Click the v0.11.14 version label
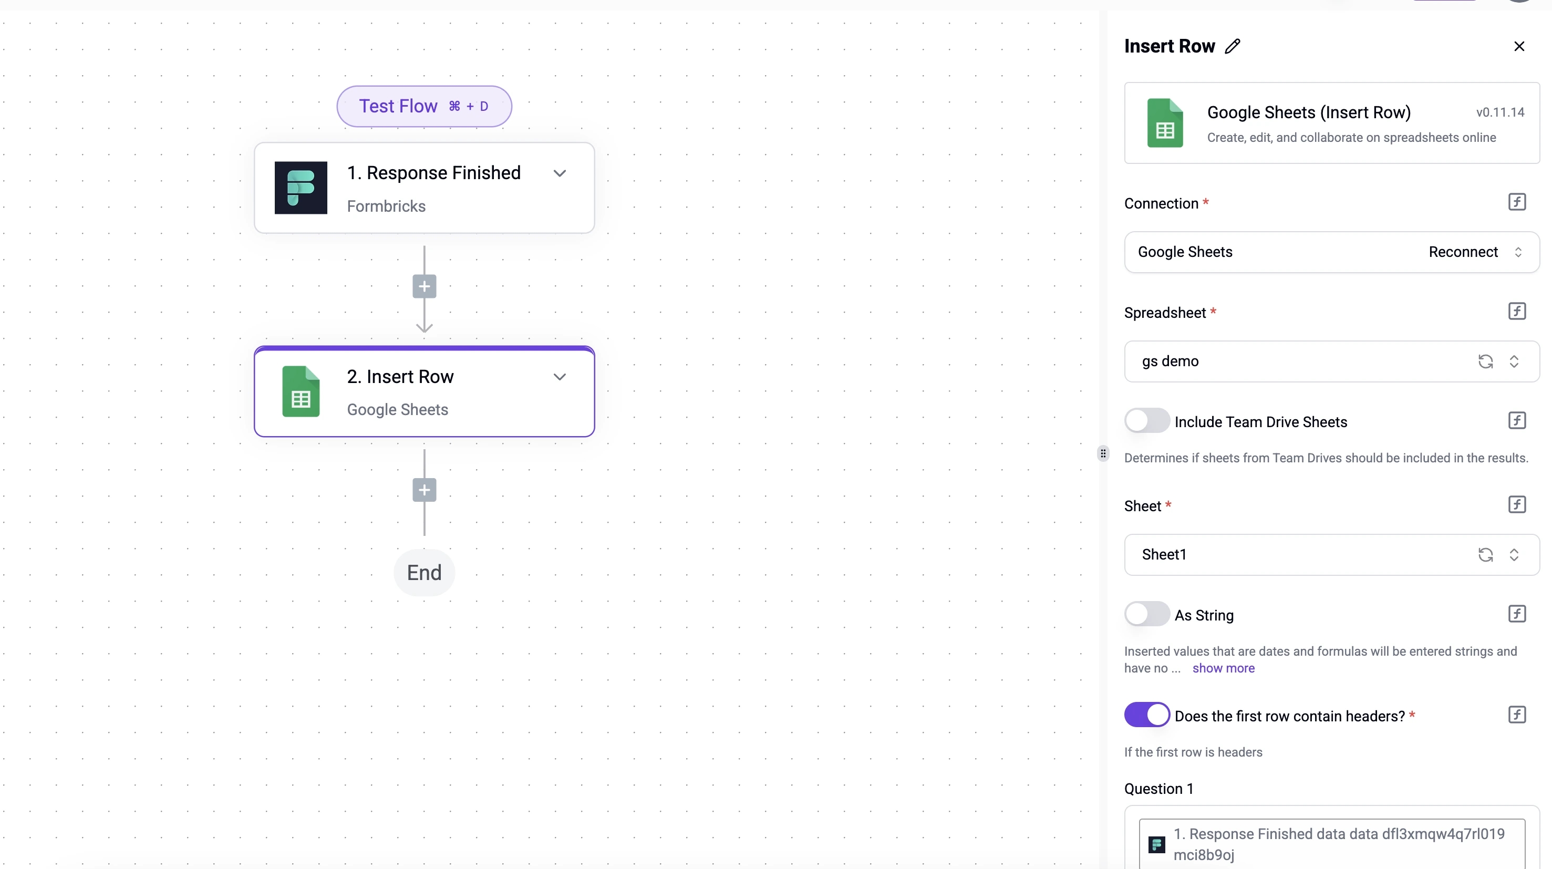The width and height of the screenshot is (1552, 869). point(1499,112)
